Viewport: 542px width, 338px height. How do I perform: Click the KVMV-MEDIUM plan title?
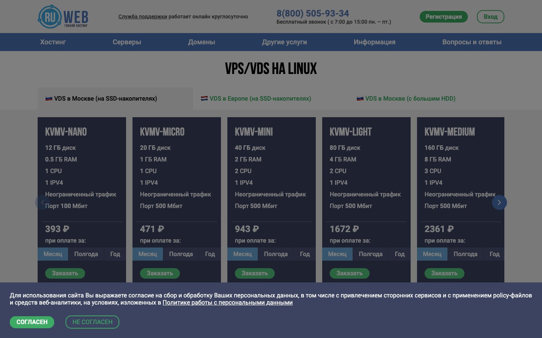coord(450,132)
